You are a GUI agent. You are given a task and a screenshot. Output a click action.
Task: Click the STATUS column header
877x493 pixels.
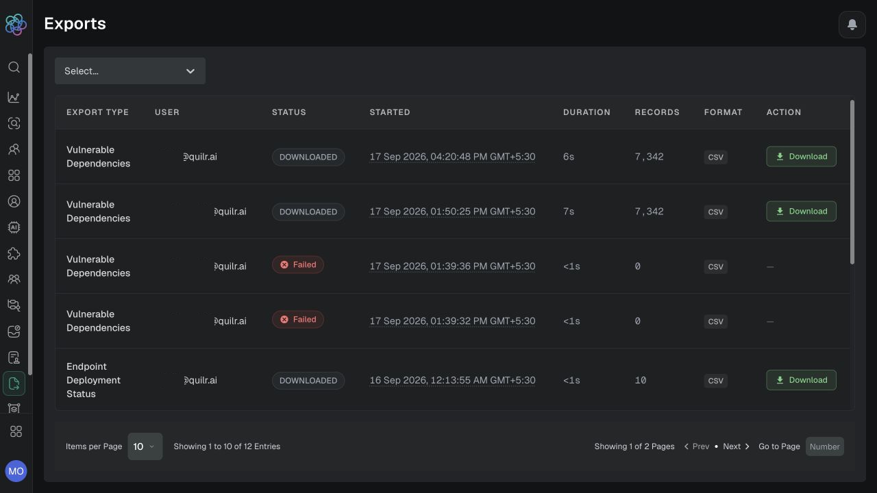point(289,112)
